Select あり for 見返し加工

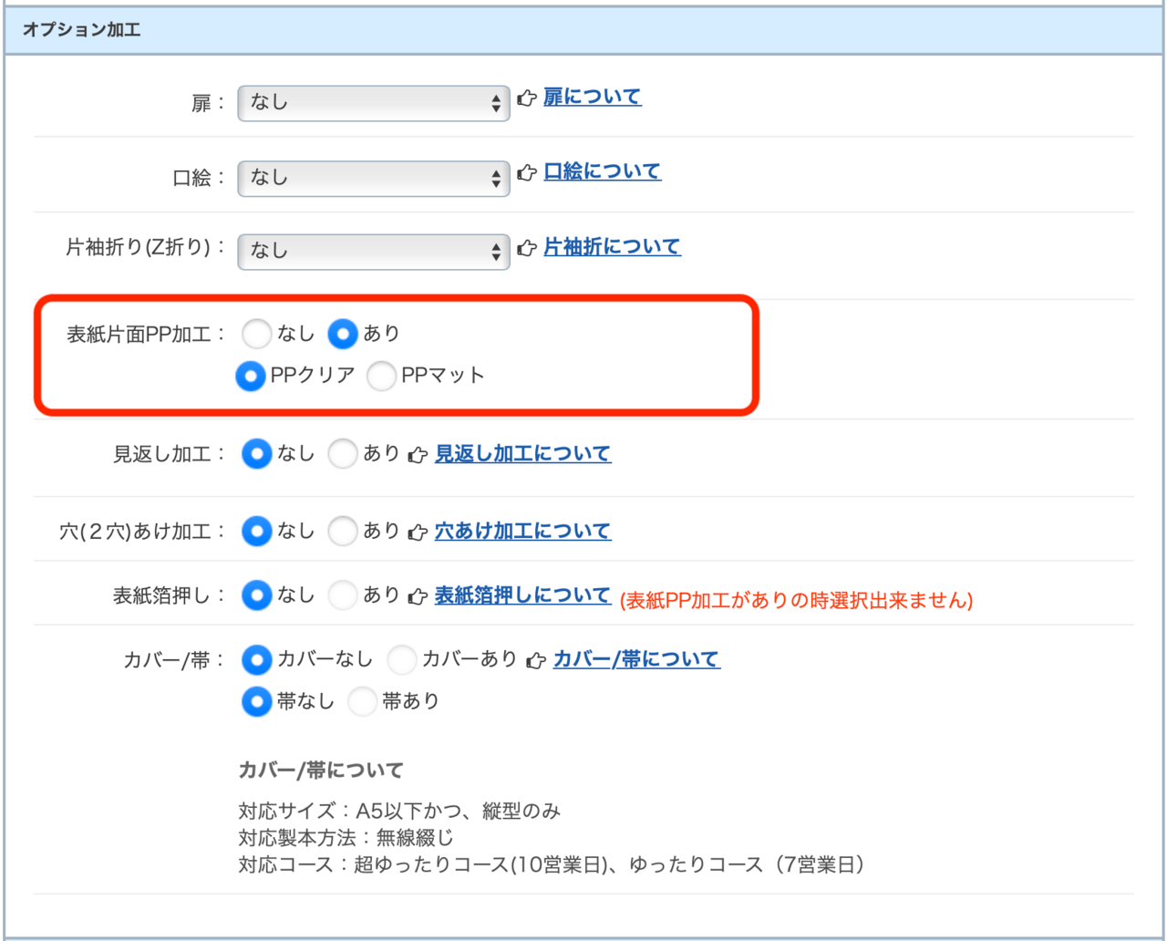point(343,453)
